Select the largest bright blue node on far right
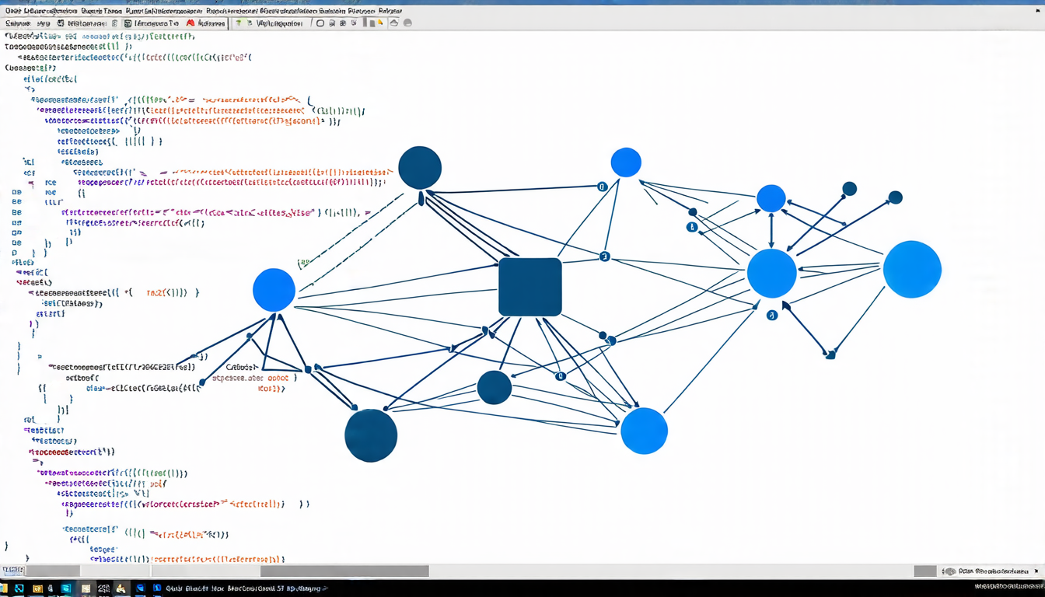The image size is (1045, 597). pos(912,269)
